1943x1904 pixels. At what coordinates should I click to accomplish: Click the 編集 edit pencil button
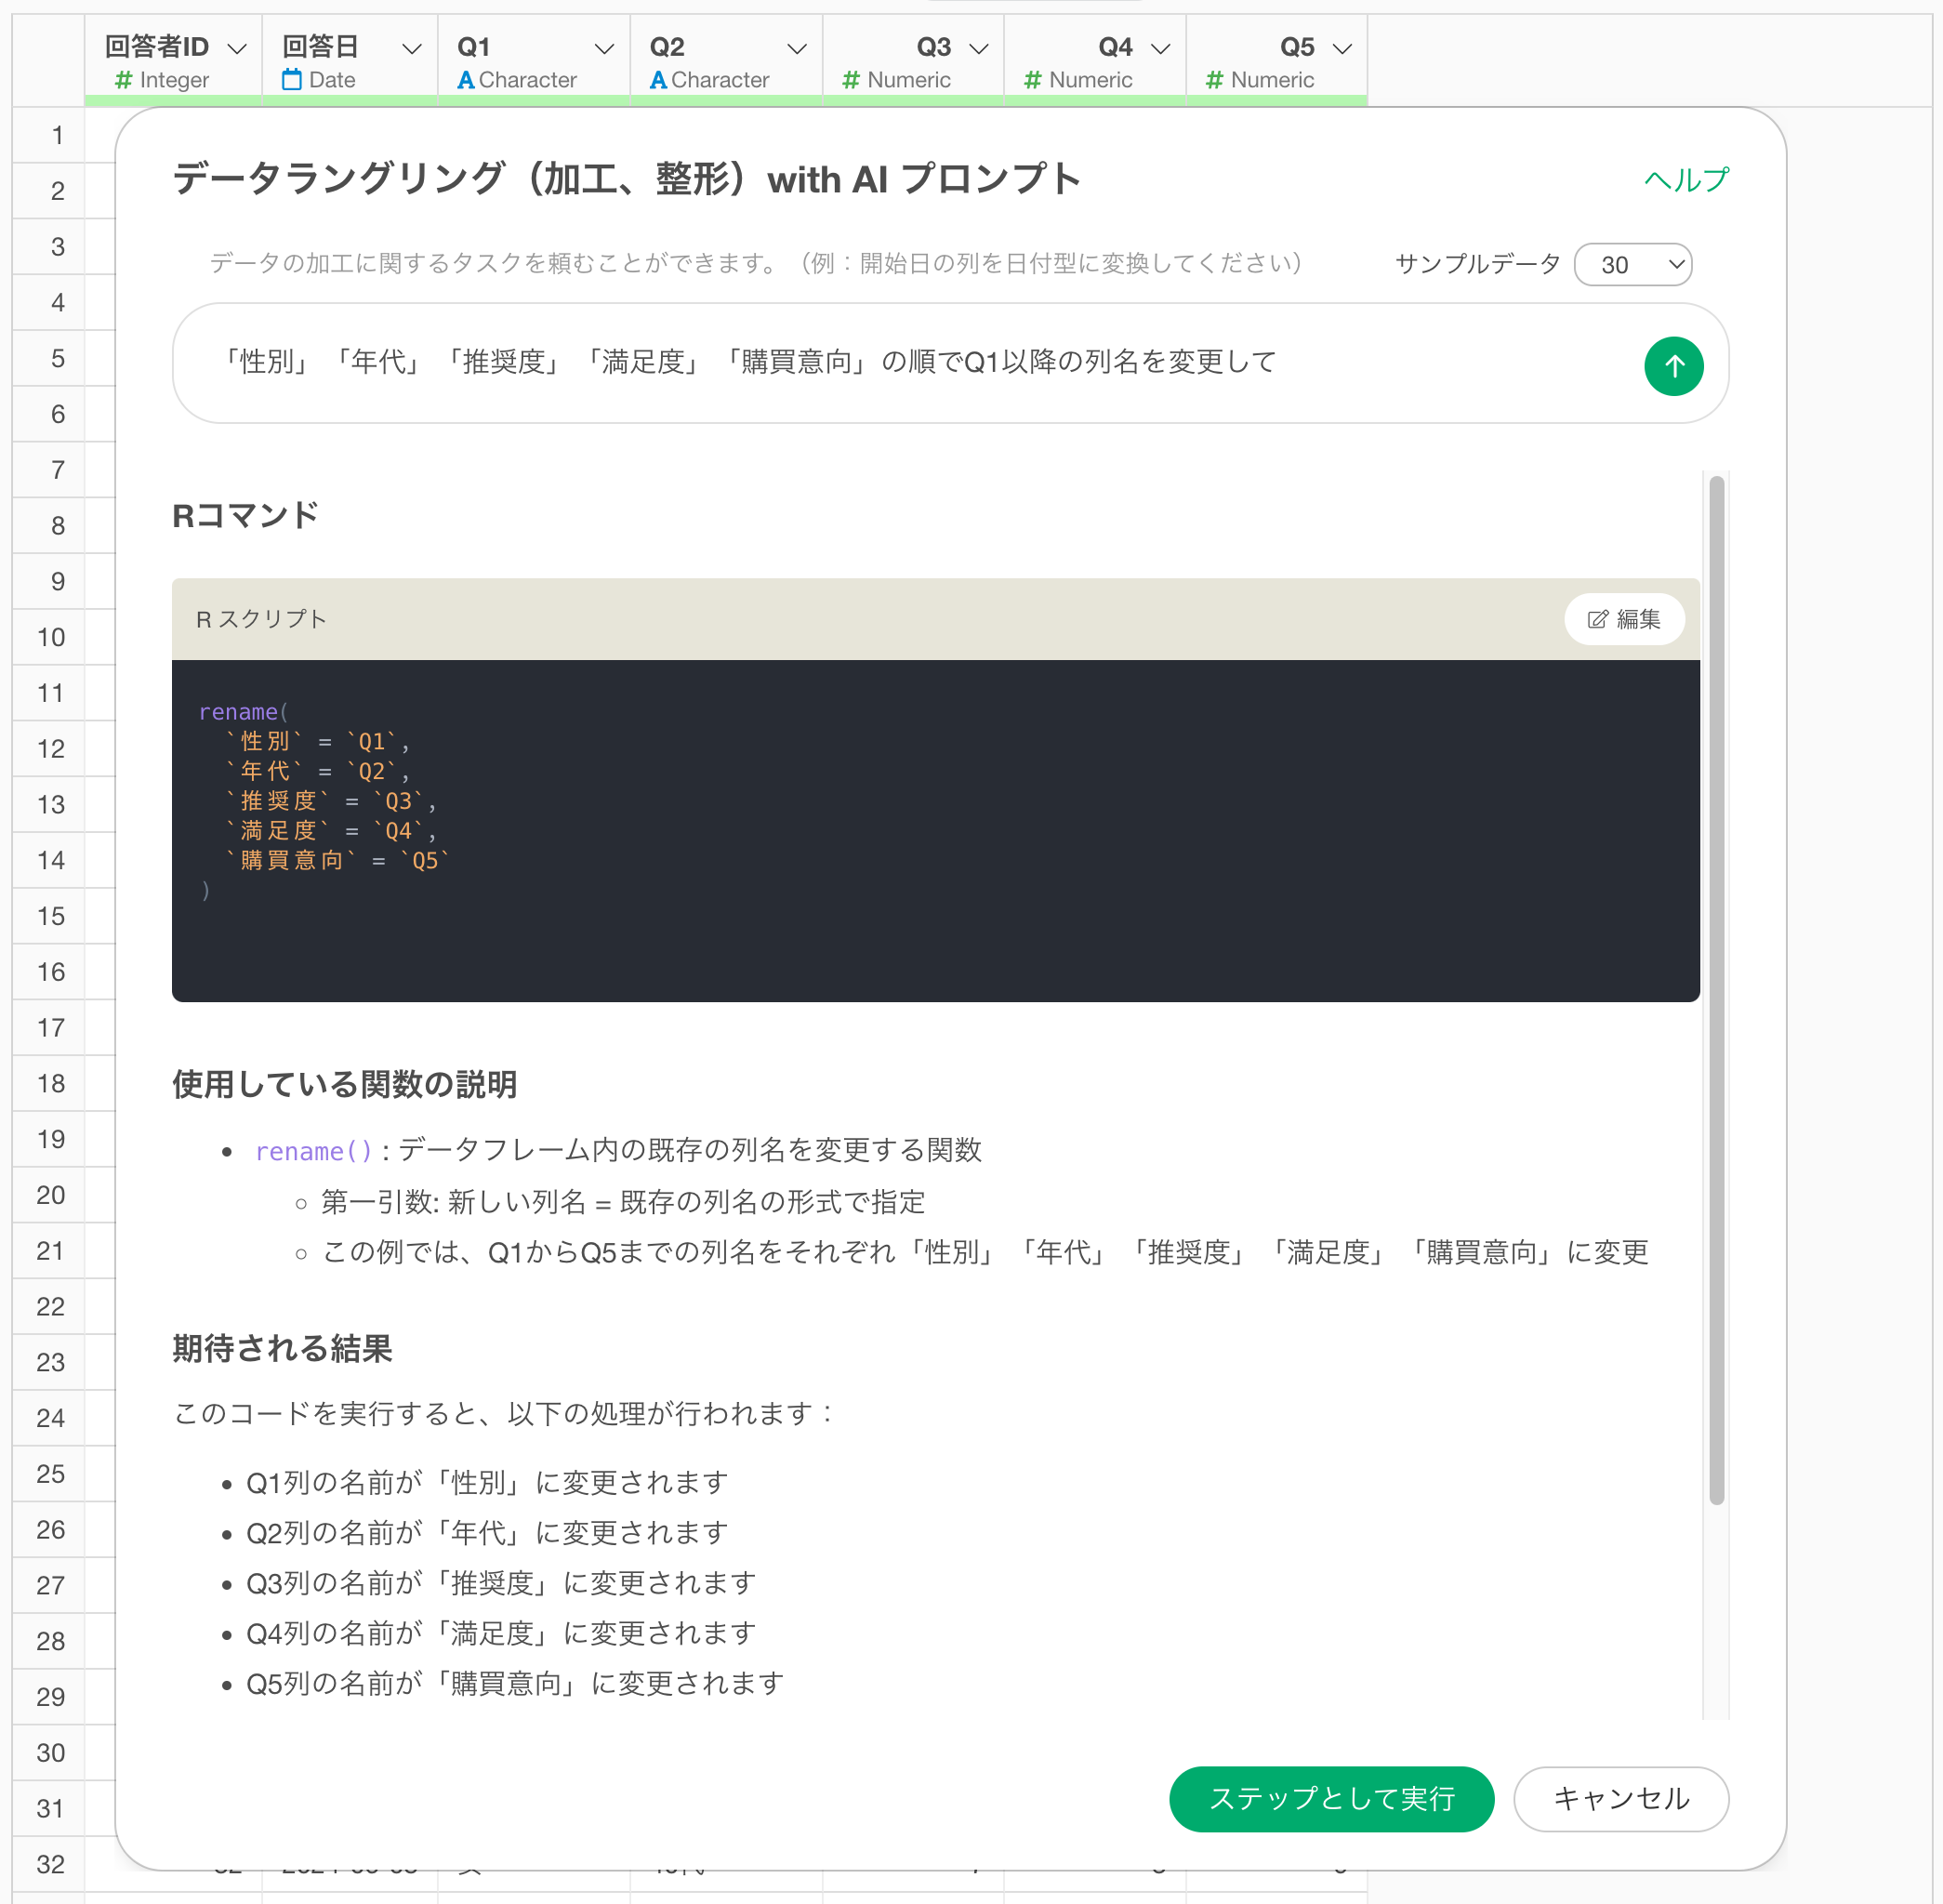(1623, 619)
